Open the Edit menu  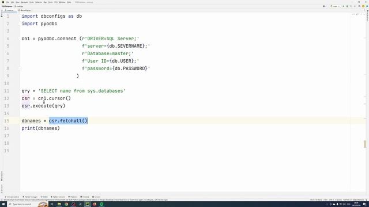(x=12, y=2)
